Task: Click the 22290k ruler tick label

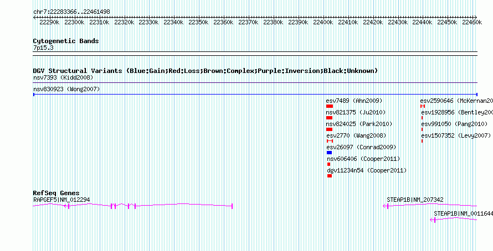Action: click(49, 22)
